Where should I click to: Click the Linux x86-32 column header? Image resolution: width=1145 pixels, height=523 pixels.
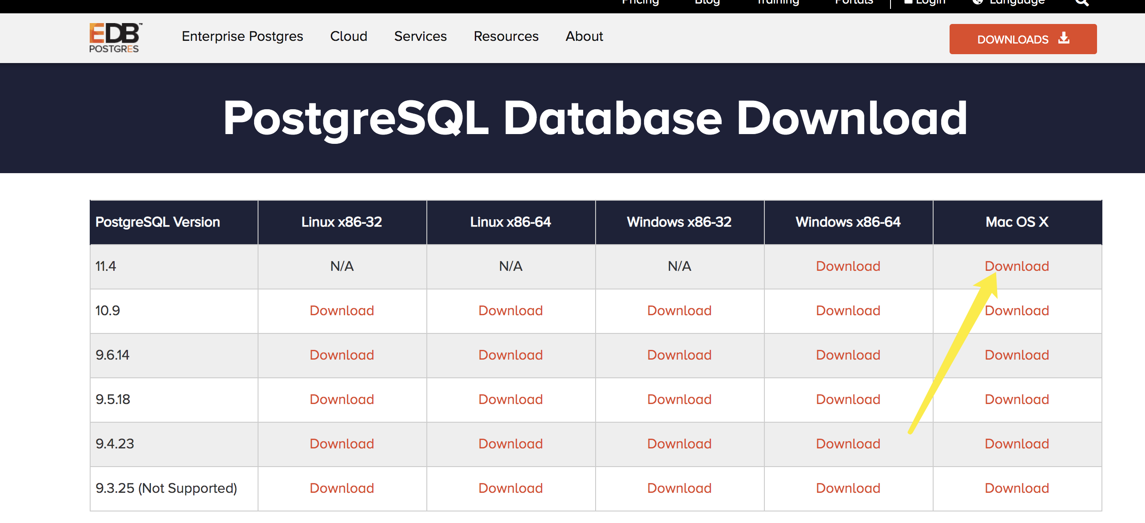pos(342,222)
